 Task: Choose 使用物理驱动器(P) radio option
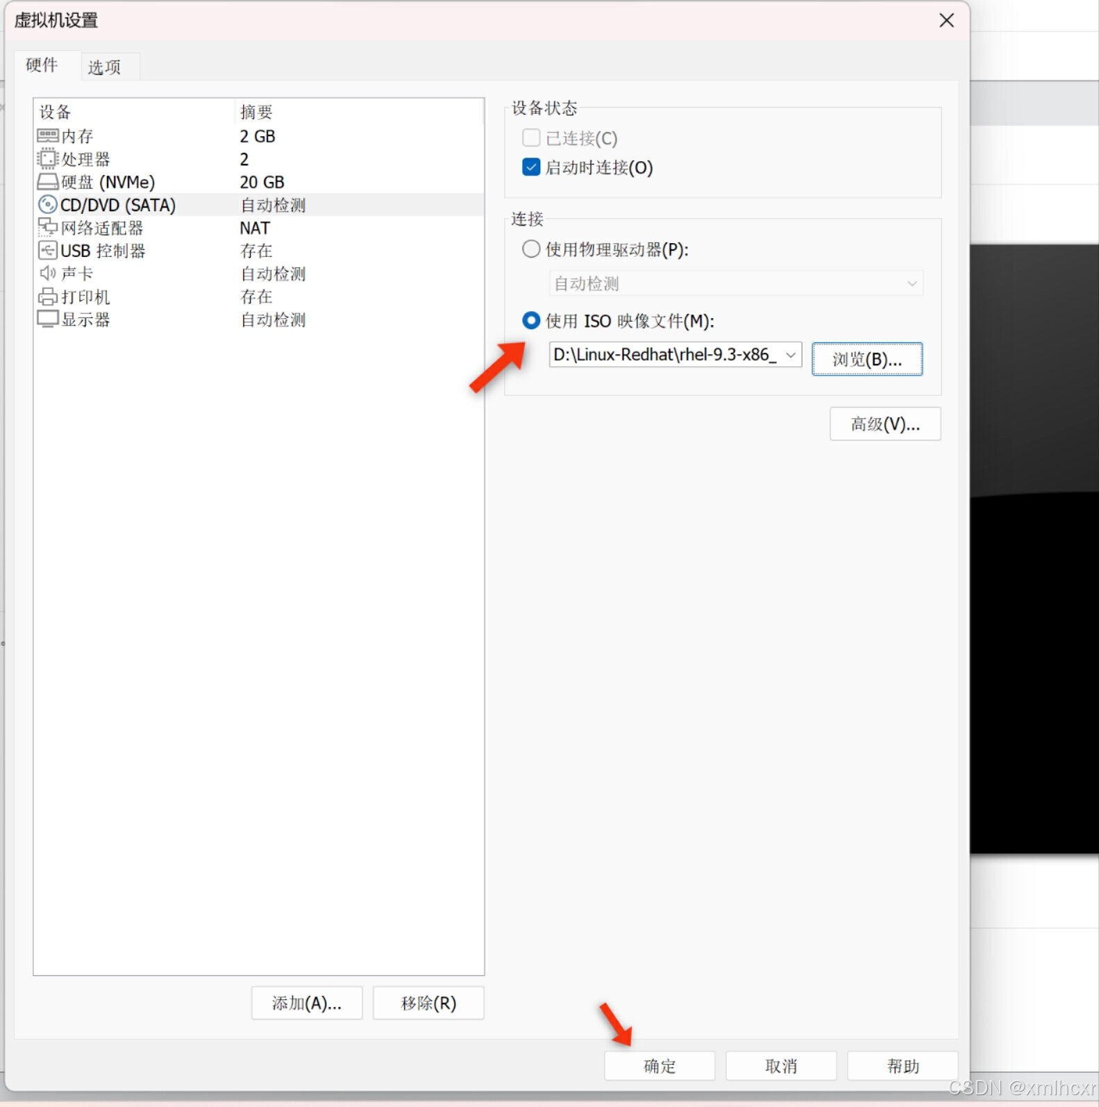pos(531,249)
